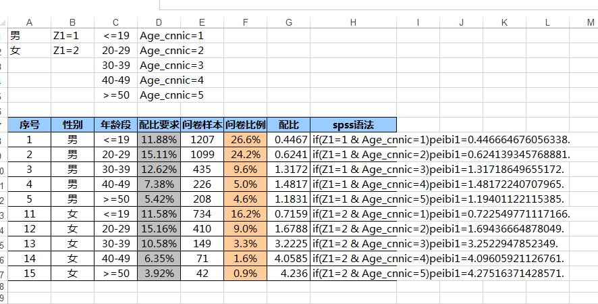Viewport: 598px width, 304px height.
Task: Select the 性别 header cell
Action: tap(72, 125)
